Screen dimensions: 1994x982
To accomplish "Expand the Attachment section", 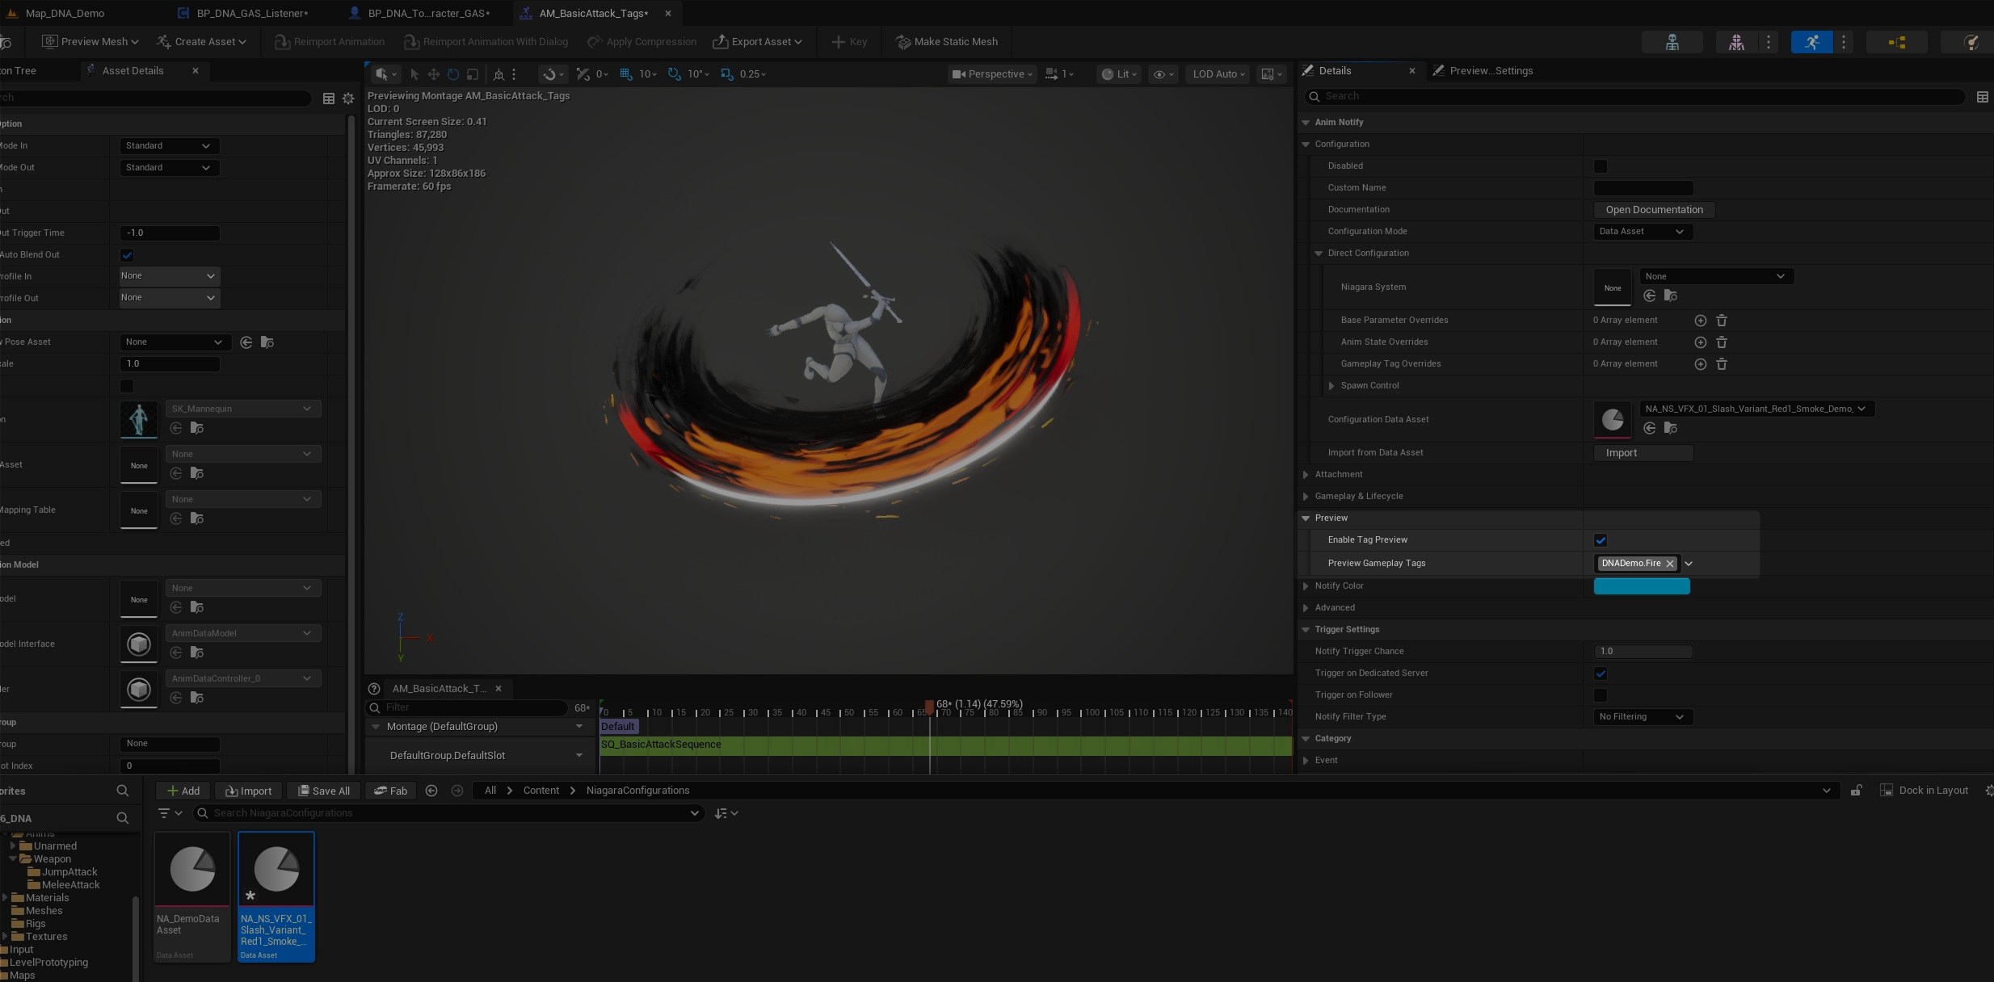I will (1306, 475).
